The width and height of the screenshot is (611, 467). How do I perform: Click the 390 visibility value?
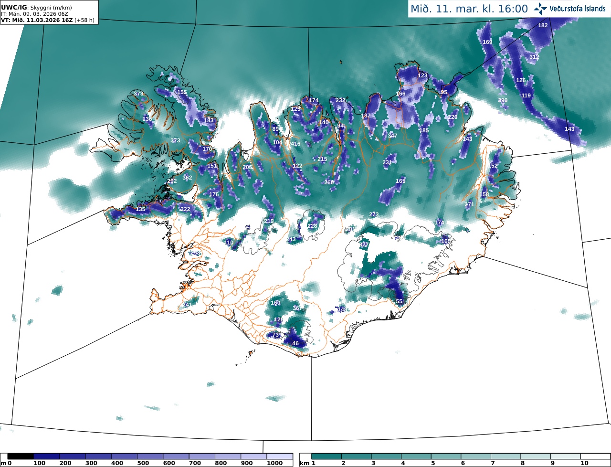coord(503,100)
